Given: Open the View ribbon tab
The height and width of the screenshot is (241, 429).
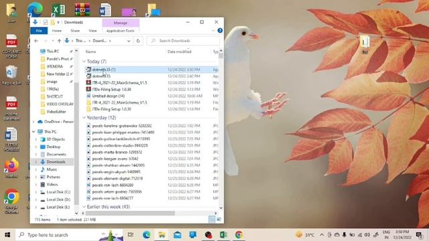Looking at the screenshot, I should coord(93,31).
